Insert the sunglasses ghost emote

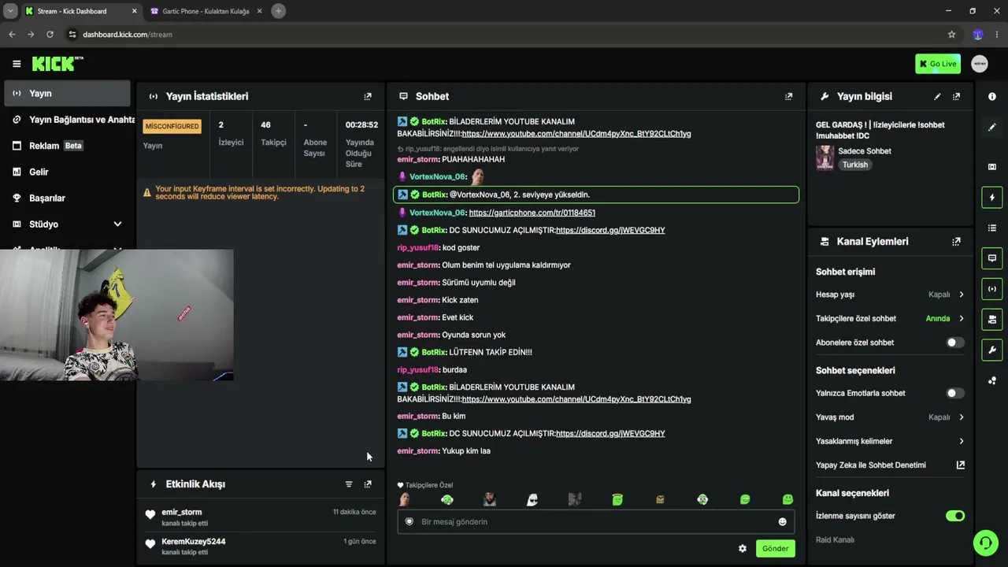532,499
